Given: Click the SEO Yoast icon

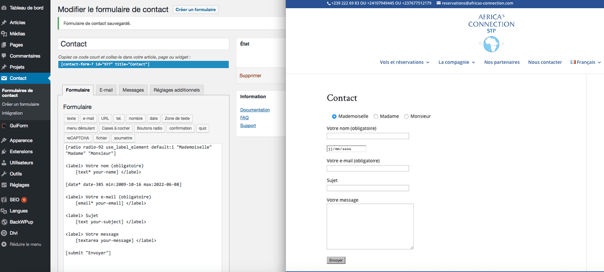Looking at the screenshot, I should [4, 200].
